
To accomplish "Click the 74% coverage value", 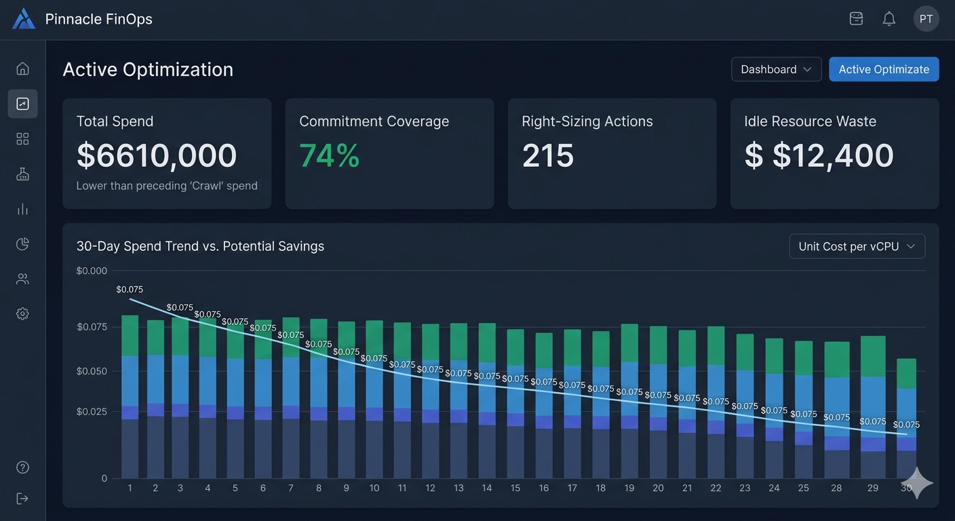I will click(330, 155).
